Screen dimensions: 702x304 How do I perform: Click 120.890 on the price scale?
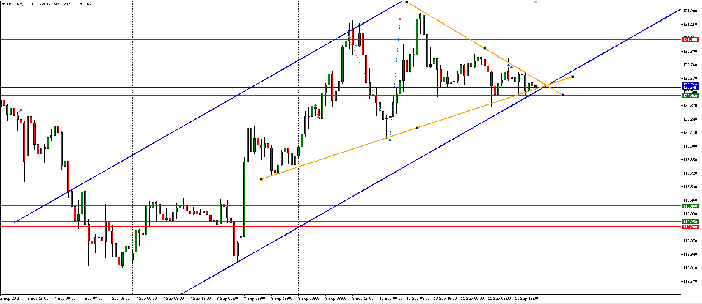[690, 51]
